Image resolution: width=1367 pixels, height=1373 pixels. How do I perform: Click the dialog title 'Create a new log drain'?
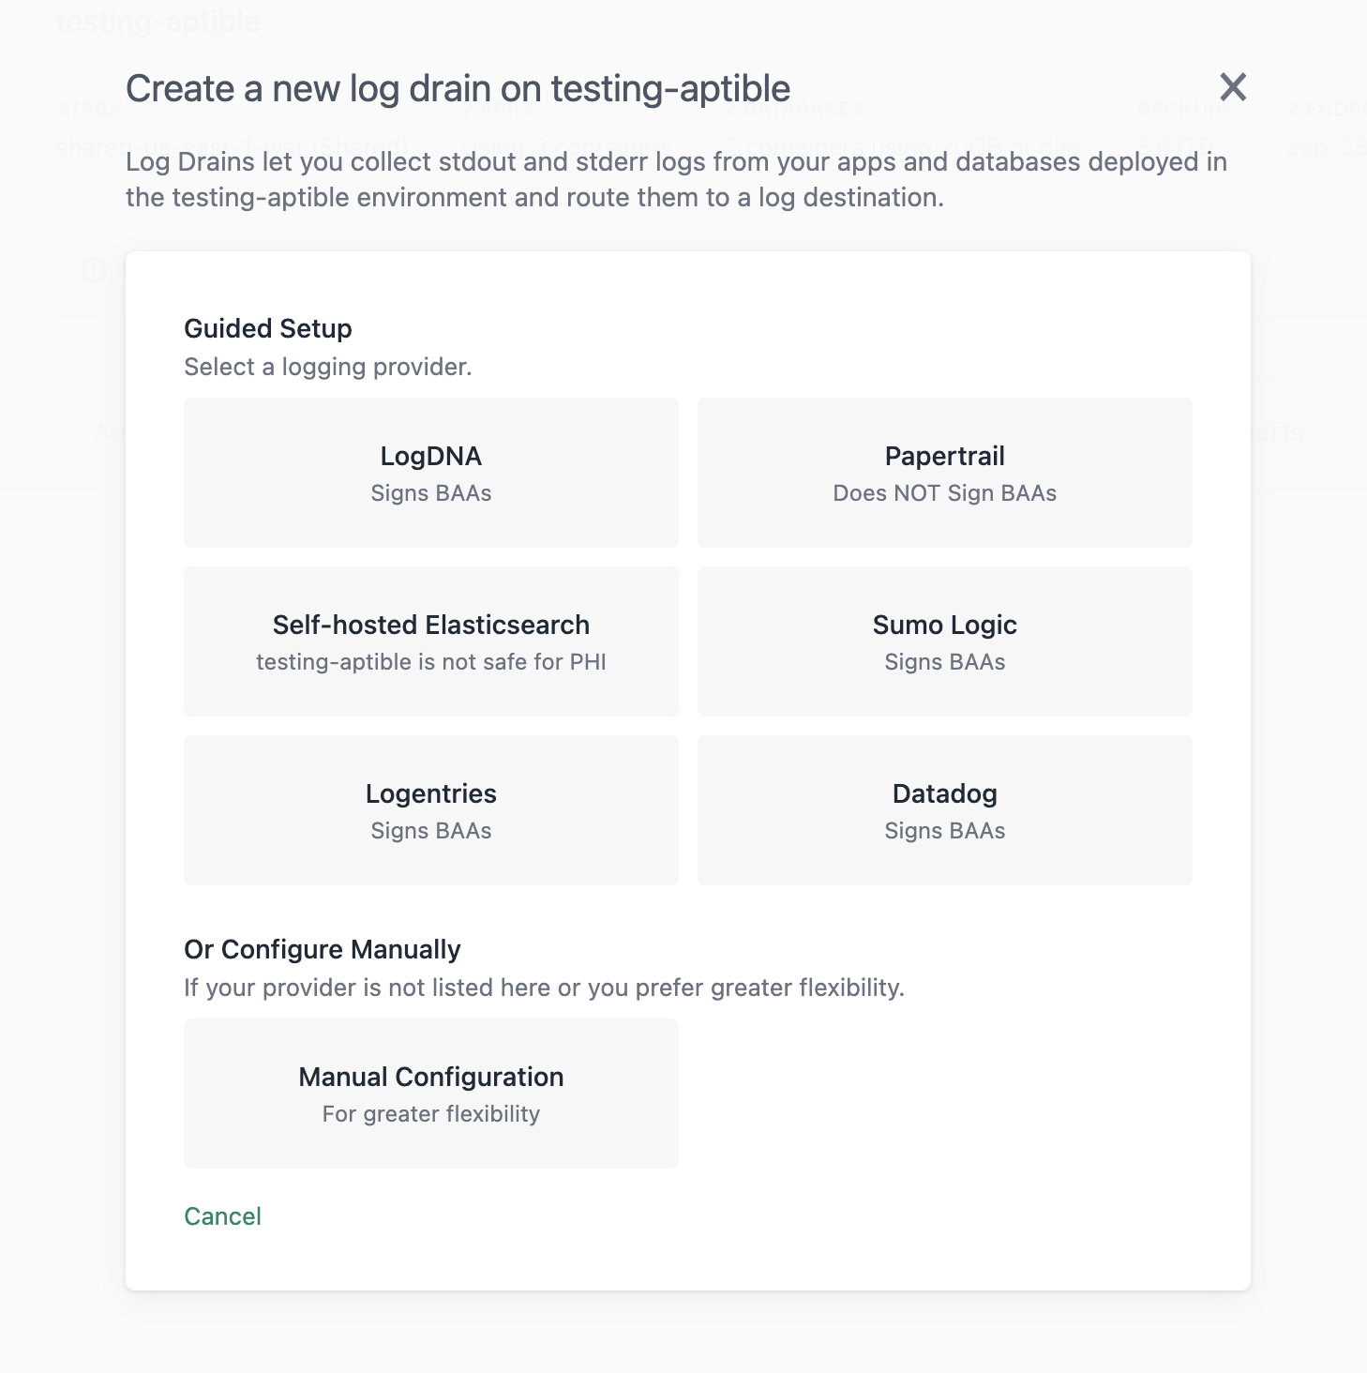[x=458, y=88]
